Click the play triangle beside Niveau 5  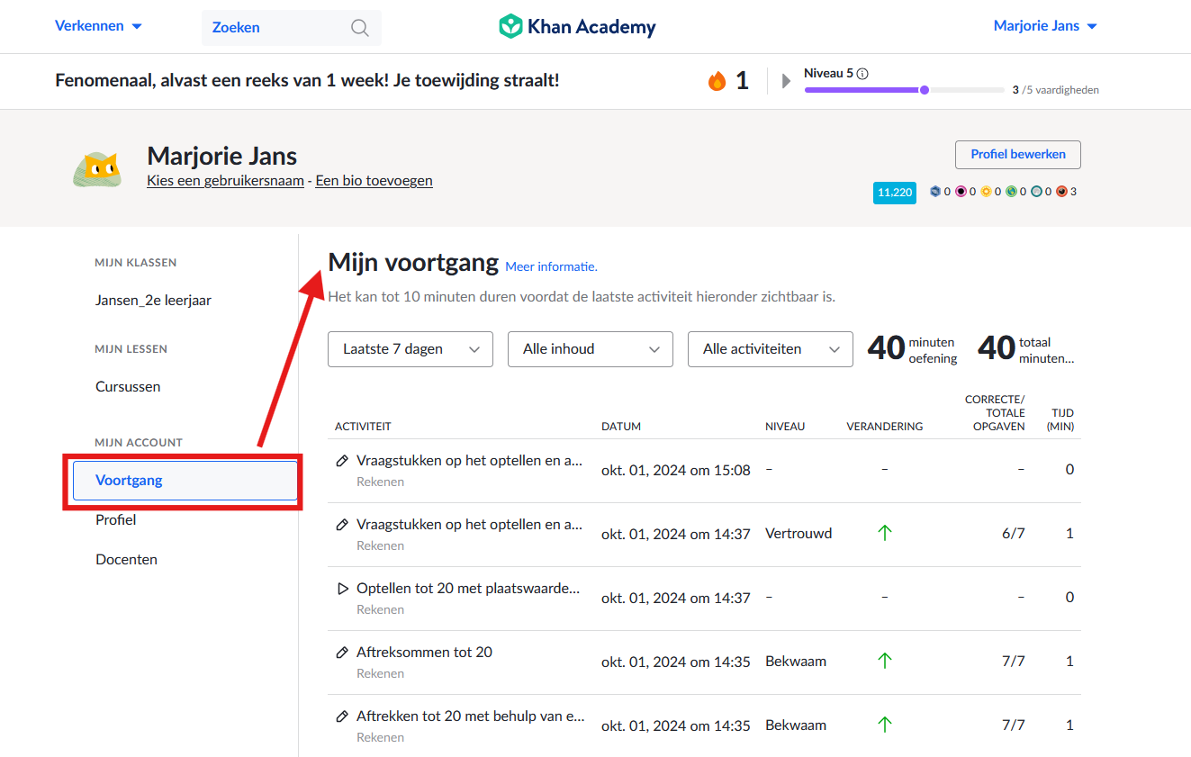(x=786, y=81)
